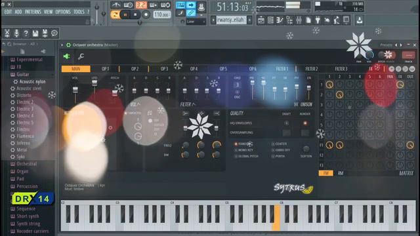Click the cut scissors icon

pyautogui.click(x=7, y=33)
